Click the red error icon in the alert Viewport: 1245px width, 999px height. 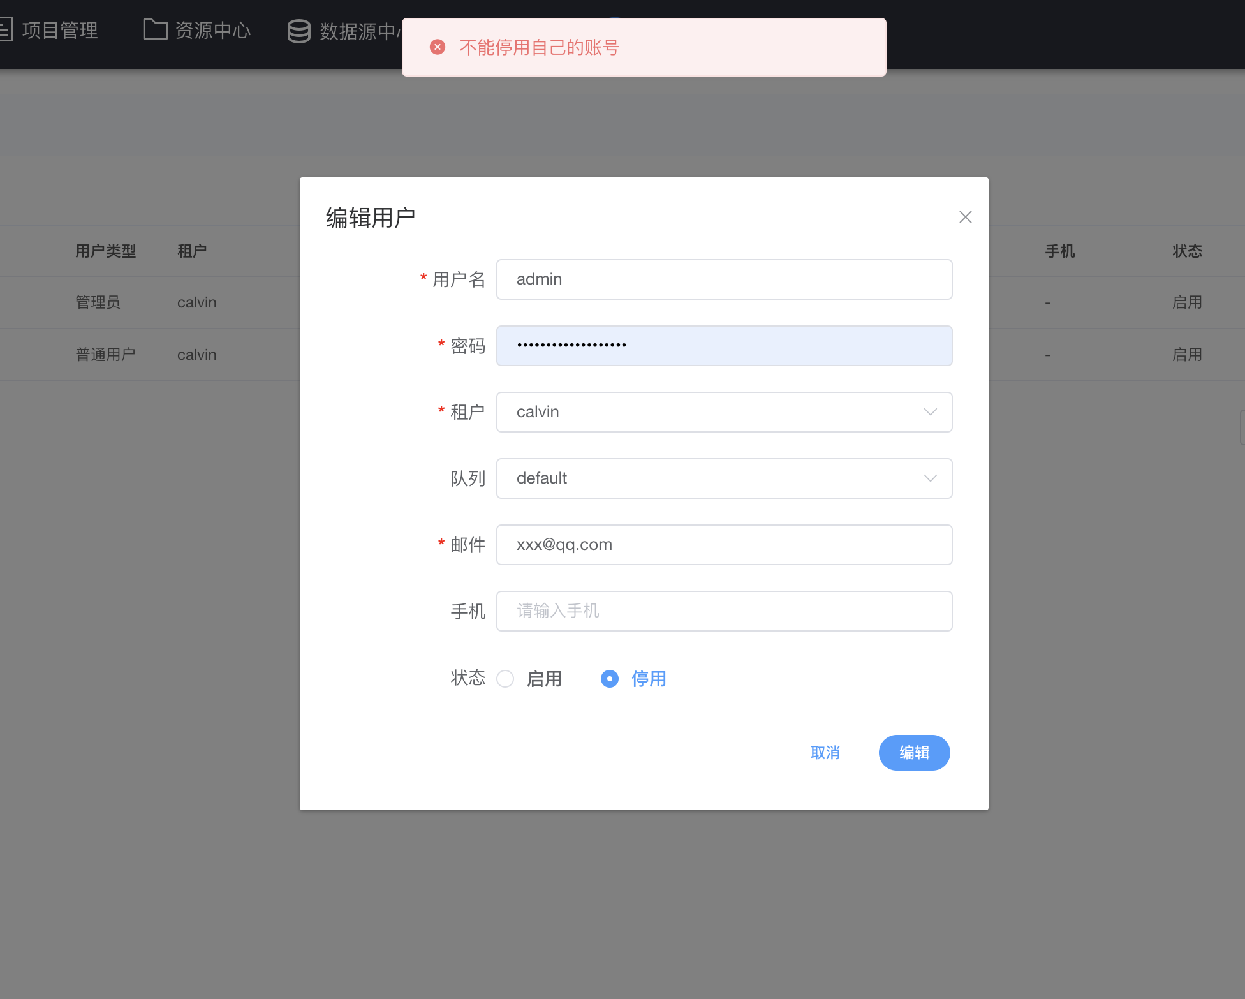click(x=438, y=47)
